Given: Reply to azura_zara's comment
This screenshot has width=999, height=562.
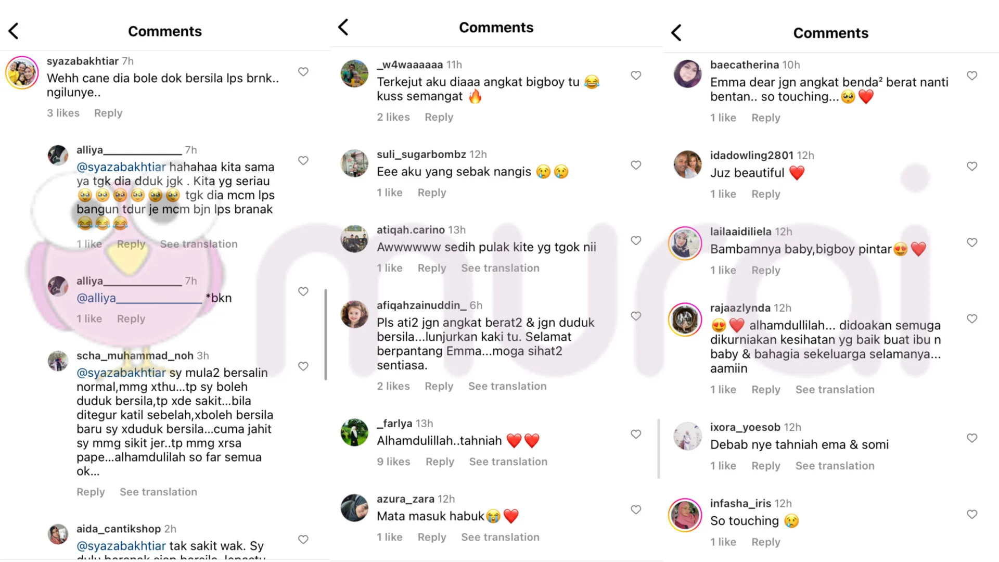Looking at the screenshot, I should point(432,537).
